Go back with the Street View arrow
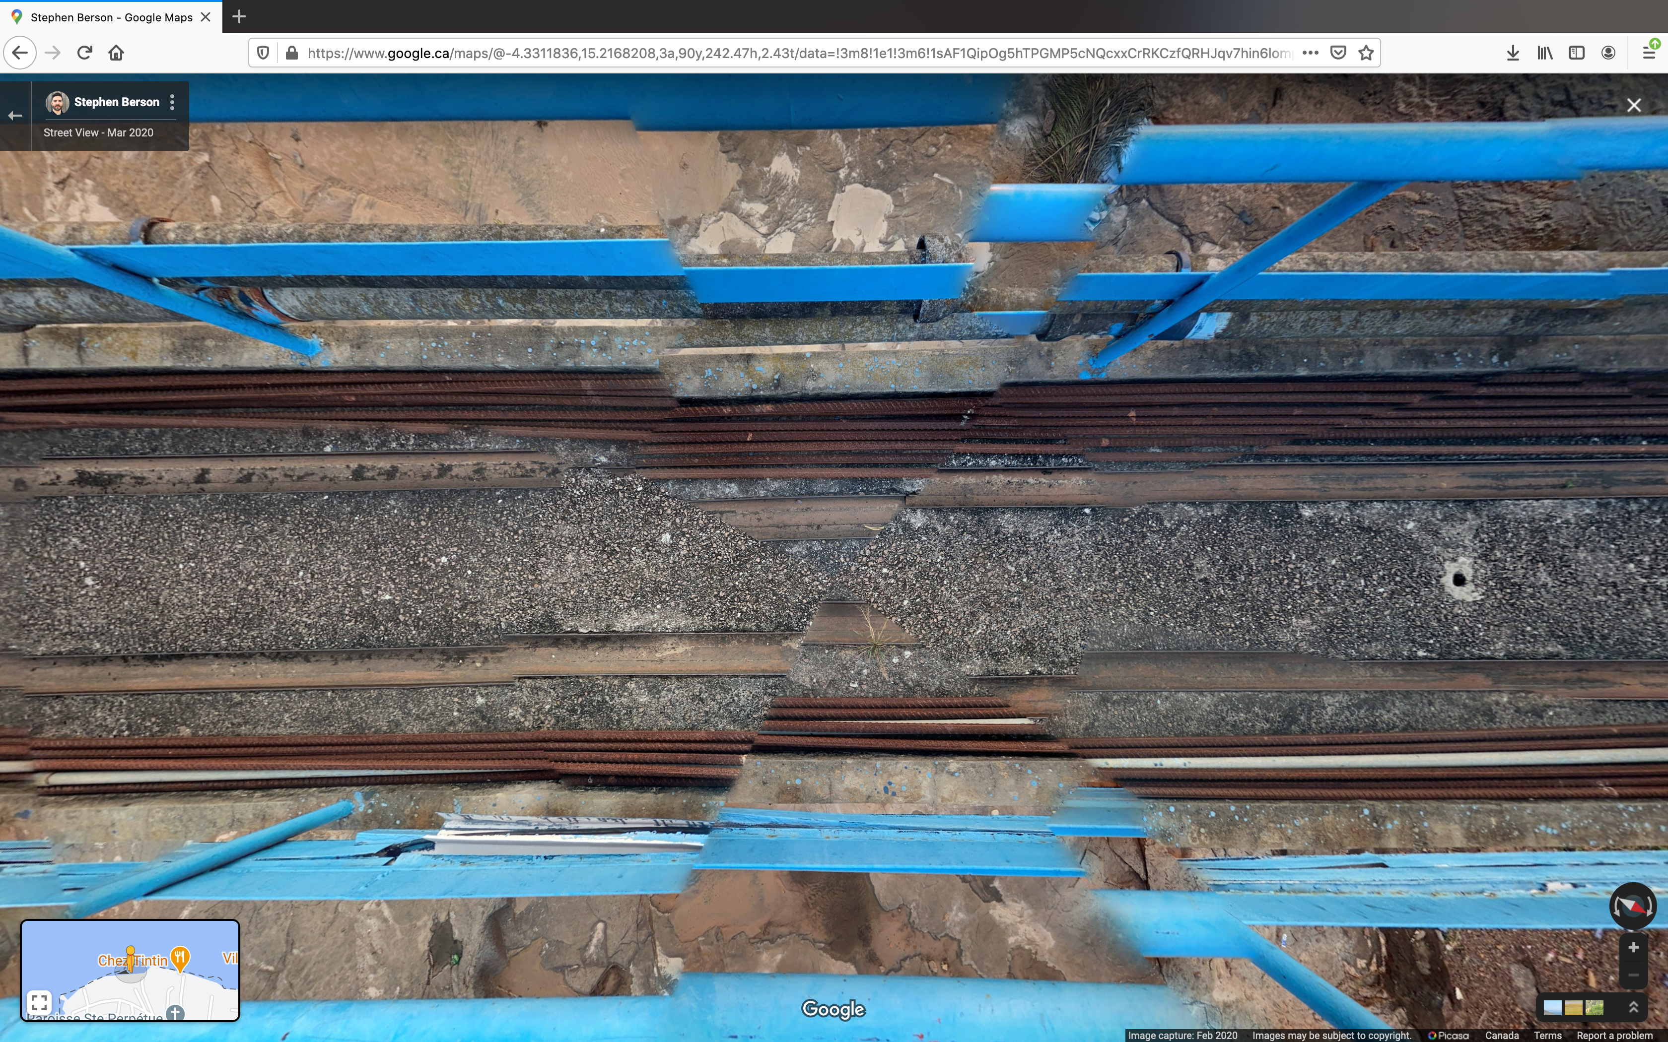This screenshot has height=1042, width=1668. pyautogui.click(x=15, y=116)
